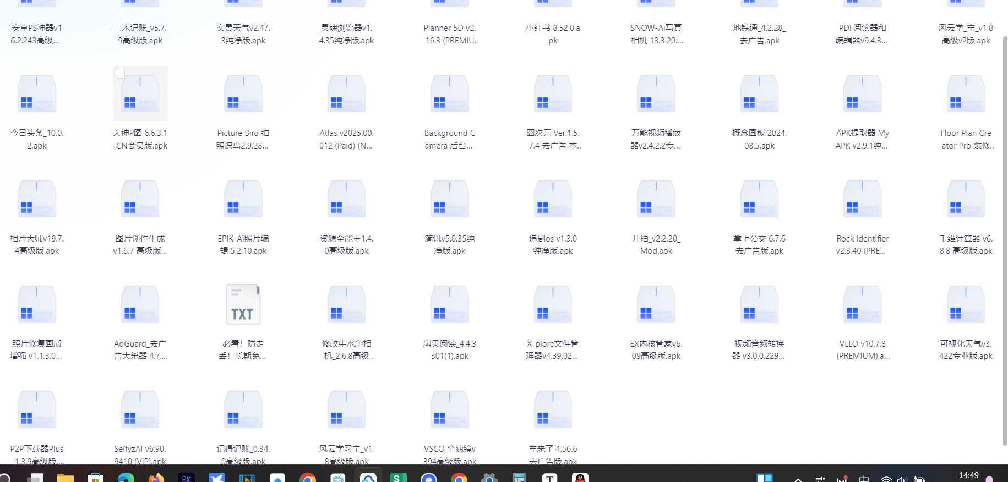Click the 实景天气v2.47.3纯净版.apk file name
Viewport: 1008px width, 482px height.
click(x=243, y=34)
